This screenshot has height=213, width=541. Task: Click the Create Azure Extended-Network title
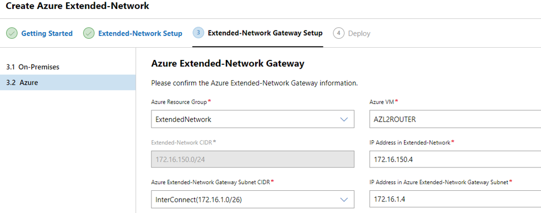tap(78, 6)
